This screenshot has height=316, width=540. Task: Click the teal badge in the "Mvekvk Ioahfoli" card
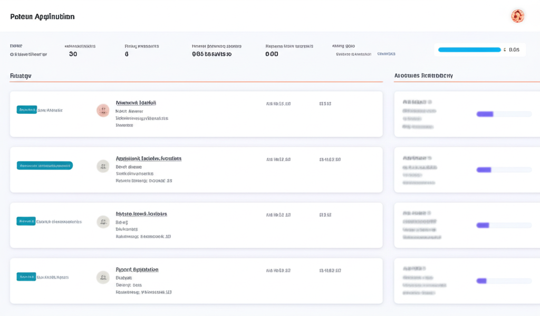pos(26,110)
